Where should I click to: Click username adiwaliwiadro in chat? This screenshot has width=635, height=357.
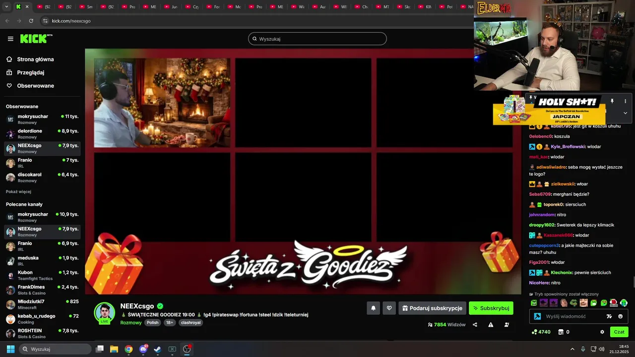click(551, 167)
